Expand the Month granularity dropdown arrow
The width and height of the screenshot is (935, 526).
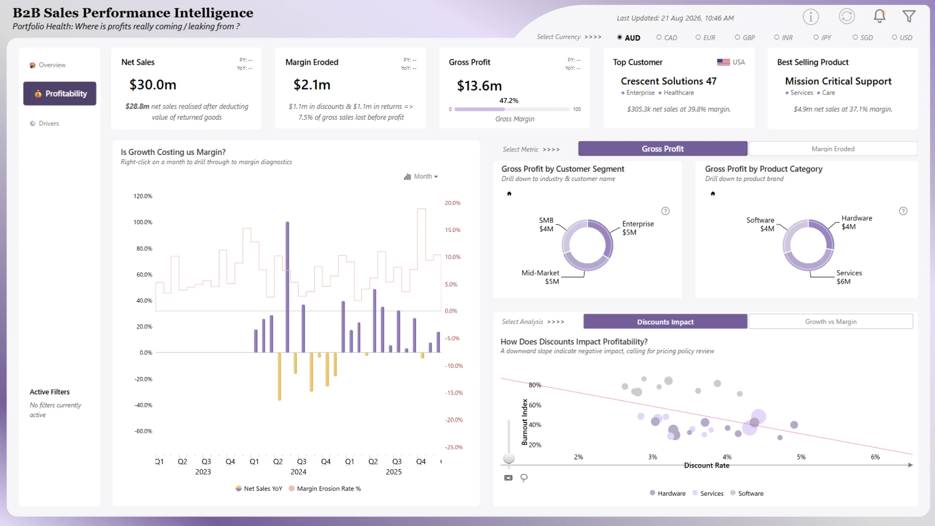tap(436, 177)
